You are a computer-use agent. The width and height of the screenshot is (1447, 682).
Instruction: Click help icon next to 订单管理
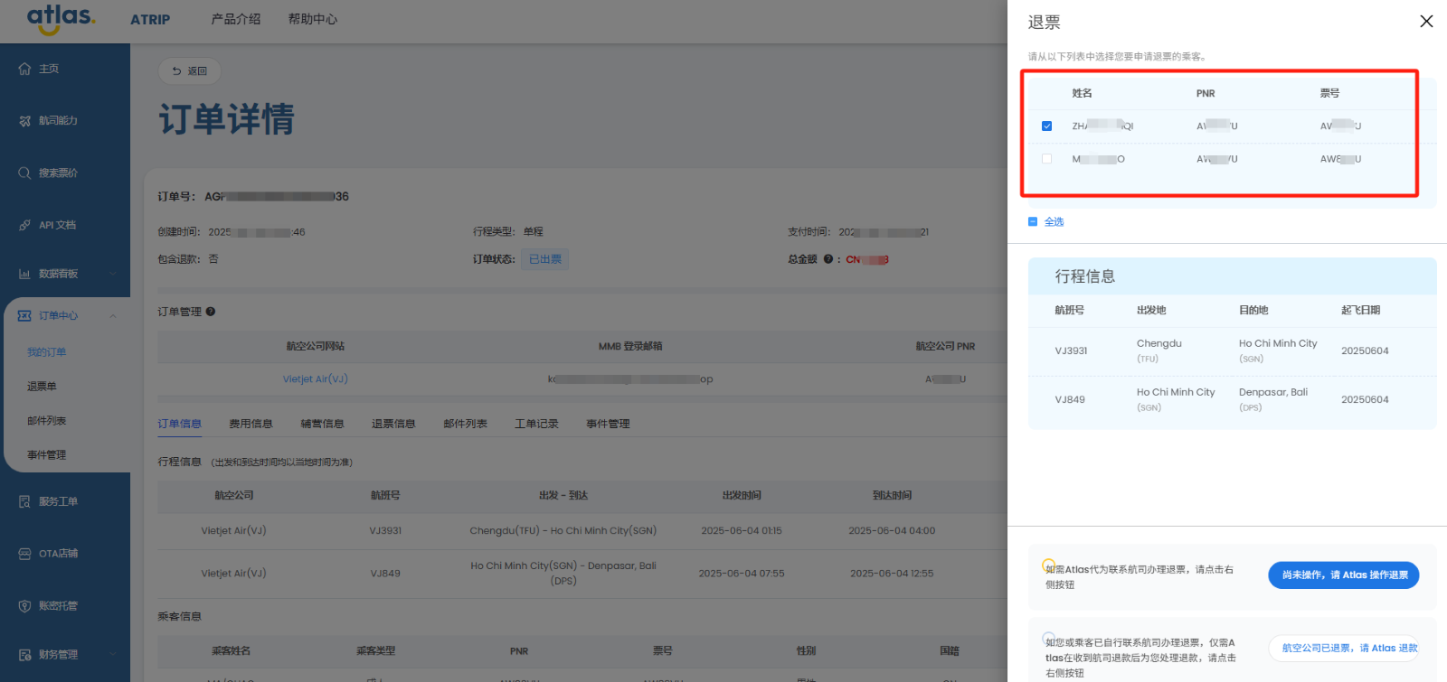click(211, 312)
